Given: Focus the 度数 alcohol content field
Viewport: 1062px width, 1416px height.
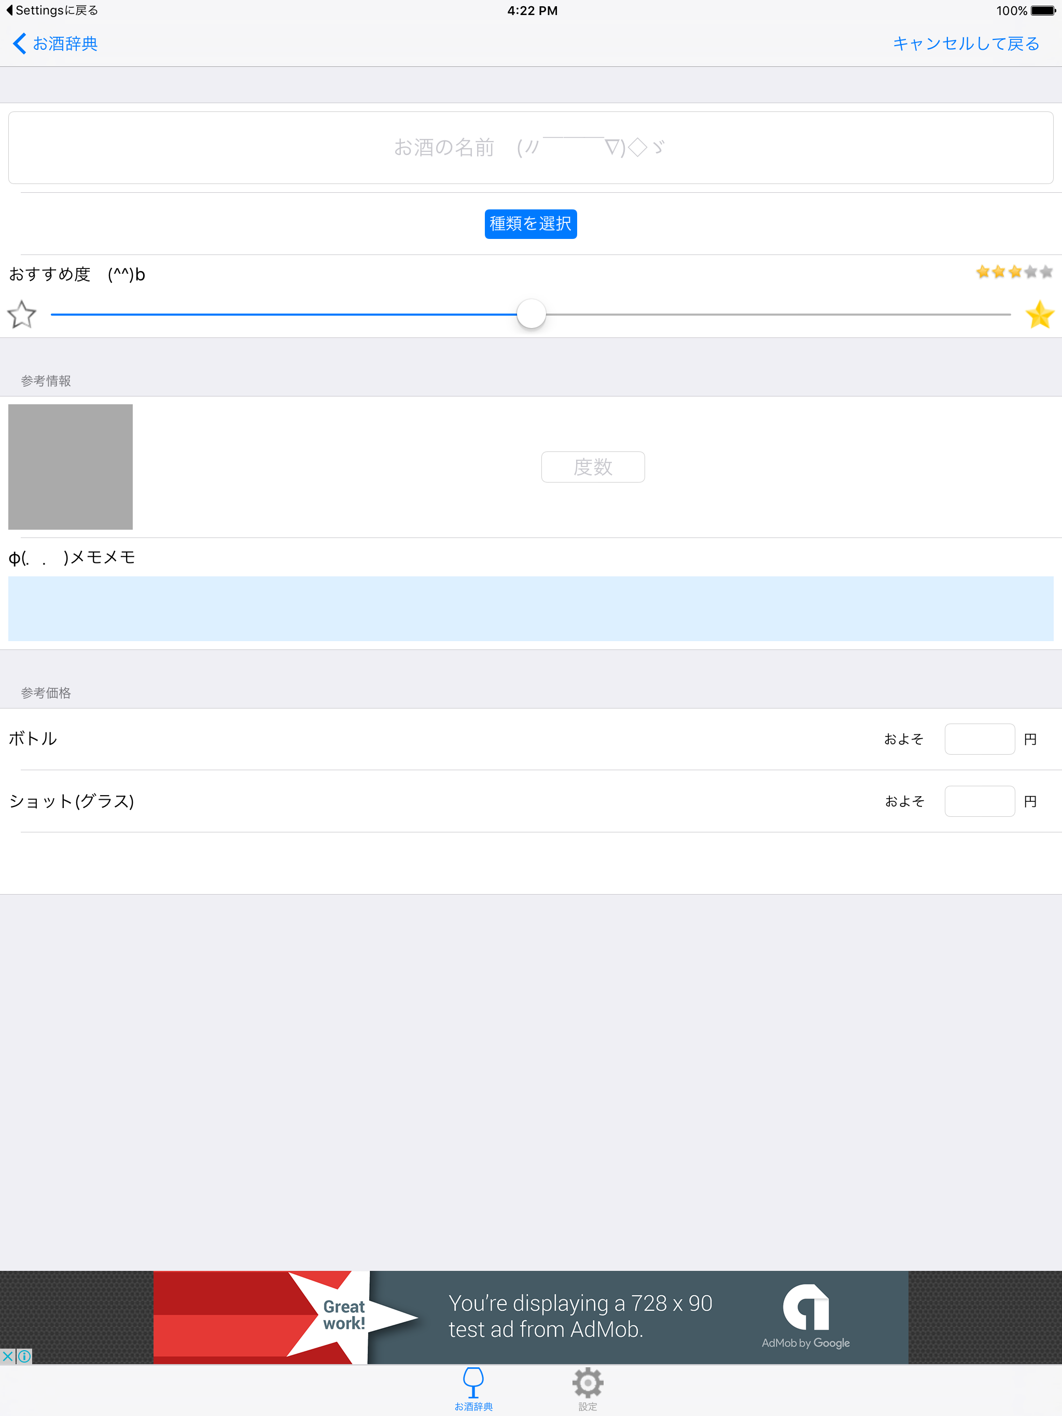Looking at the screenshot, I should point(593,466).
